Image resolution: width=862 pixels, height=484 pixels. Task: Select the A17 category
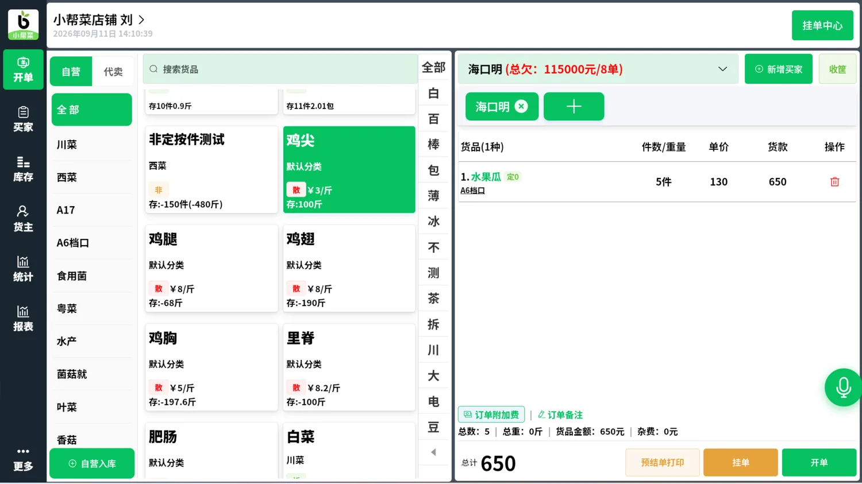click(x=91, y=210)
